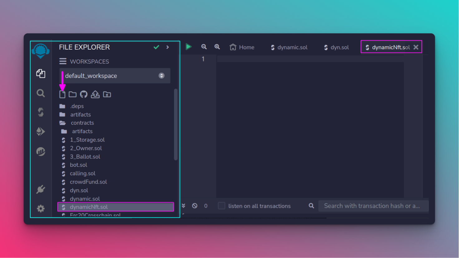Open Deploy & run transactions sidebar icon
459x258 pixels.
pos(41,131)
